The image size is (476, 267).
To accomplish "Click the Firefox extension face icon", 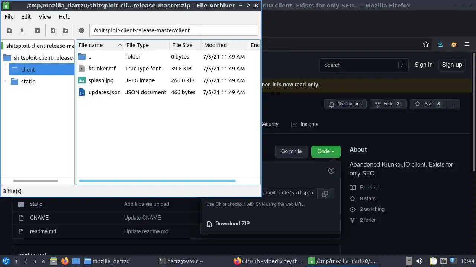I will (454, 44).
